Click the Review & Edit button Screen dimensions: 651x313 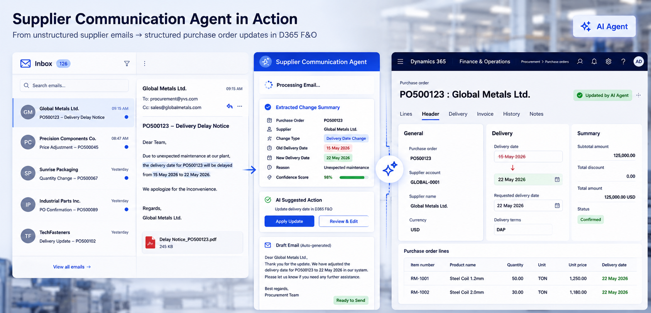pos(343,221)
